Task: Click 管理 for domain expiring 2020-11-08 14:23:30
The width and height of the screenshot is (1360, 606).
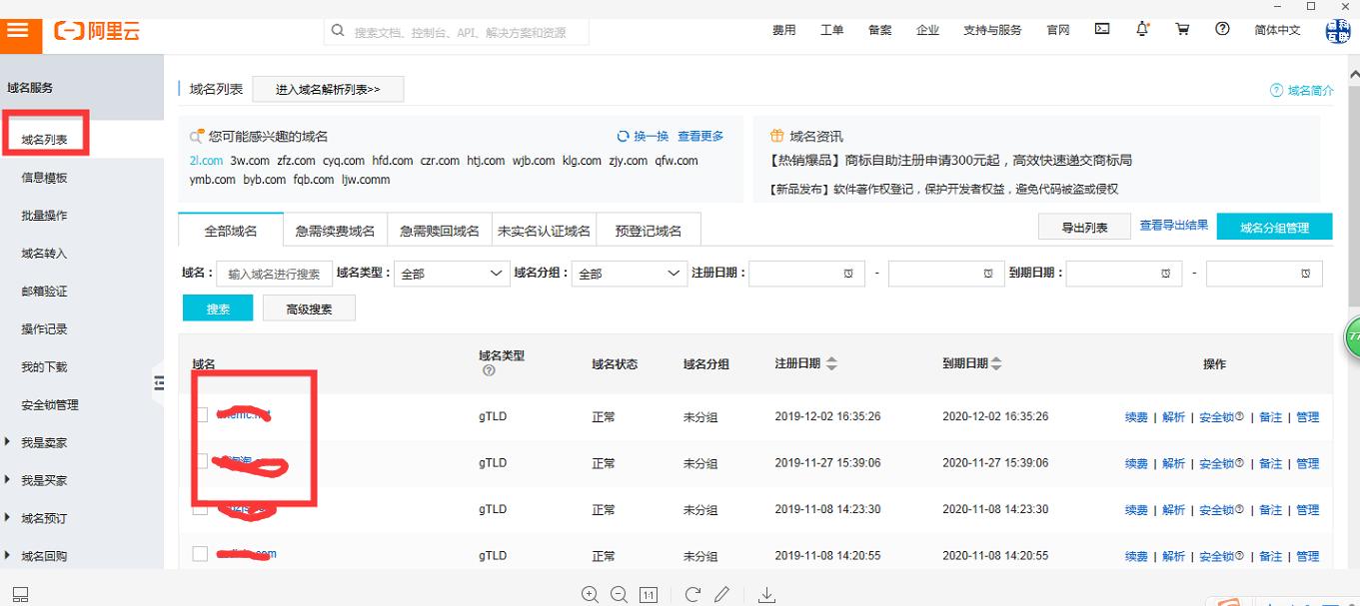Action: click(x=1307, y=510)
